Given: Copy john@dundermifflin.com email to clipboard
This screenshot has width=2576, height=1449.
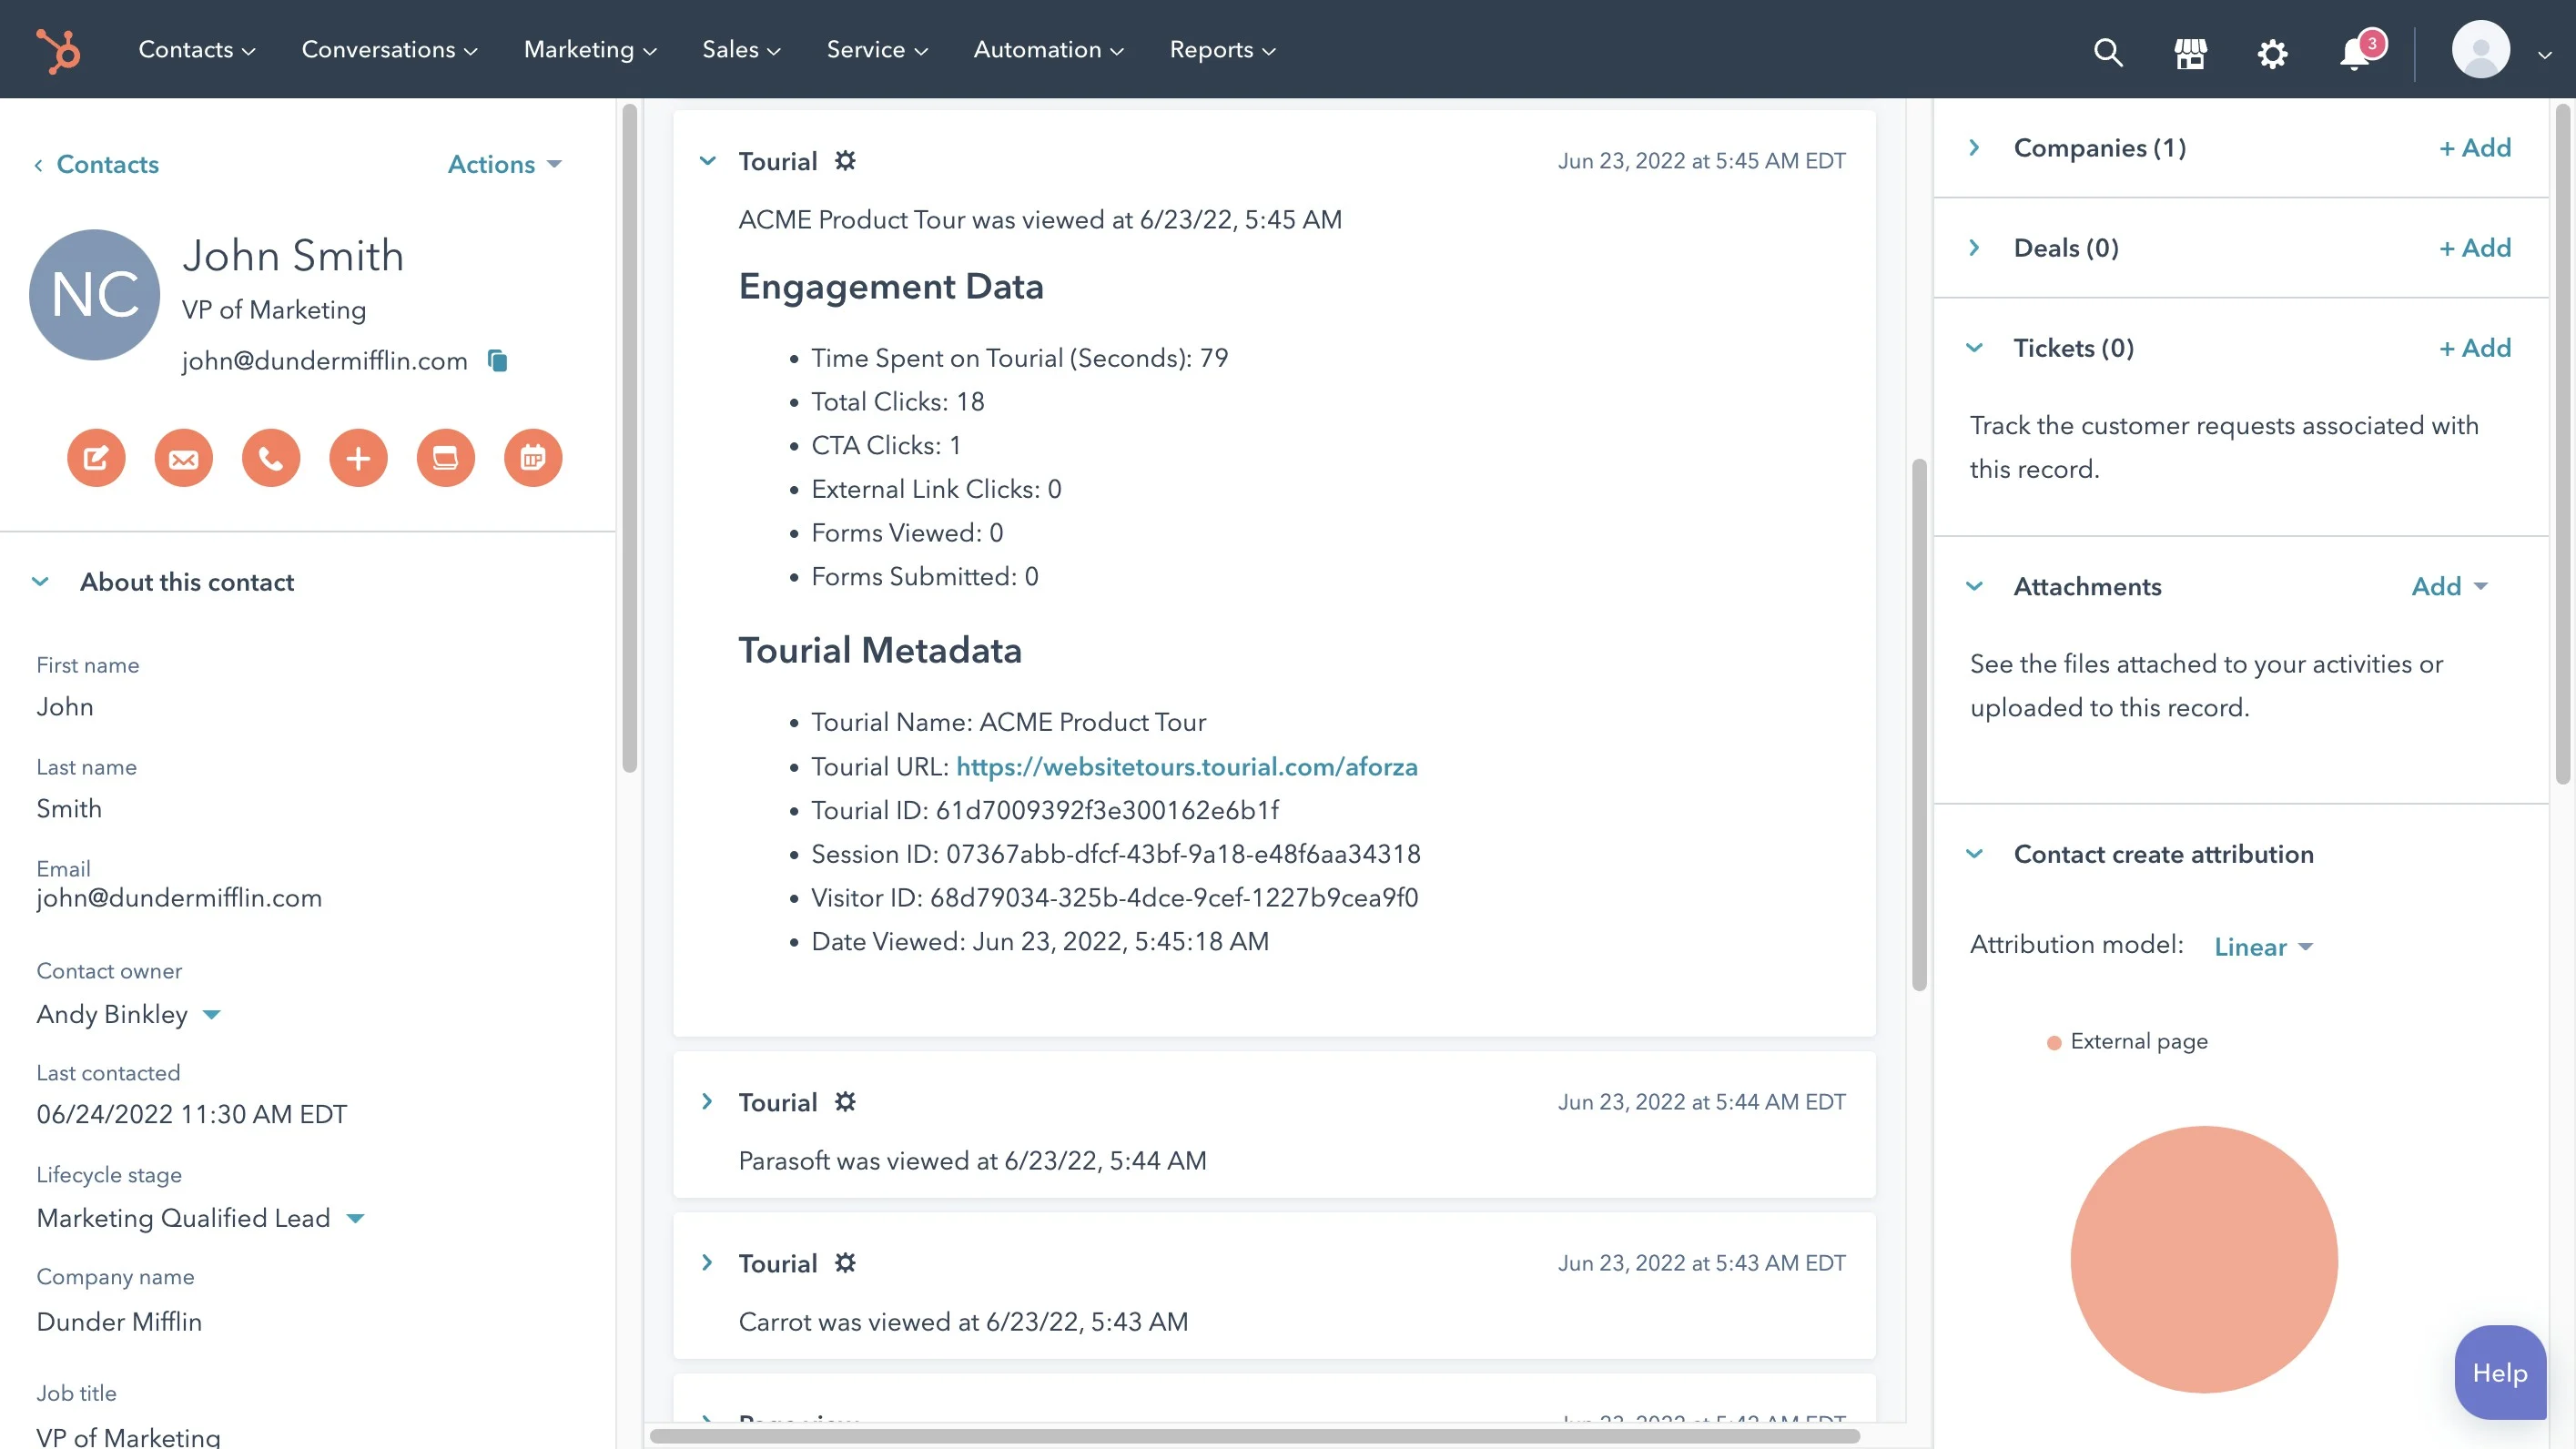Looking at the screenshot, I should [497, 360].
